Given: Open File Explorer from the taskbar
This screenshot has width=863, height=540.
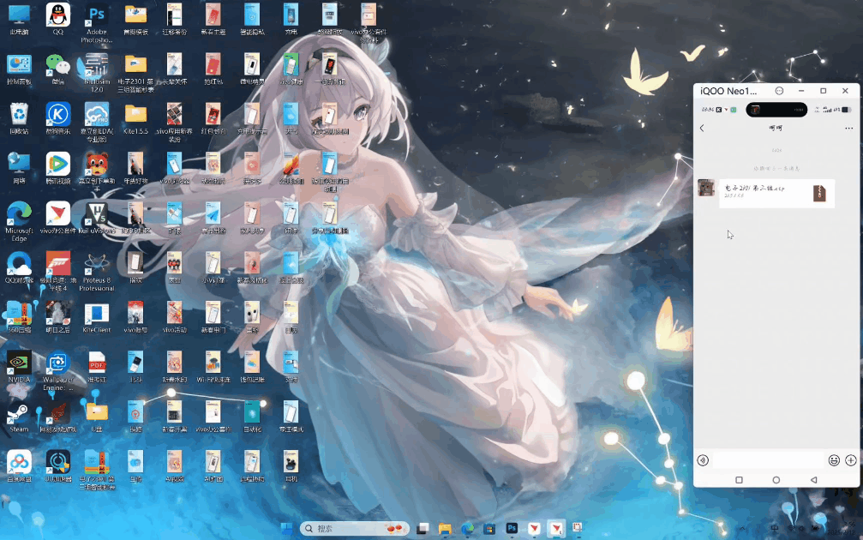Looking at the screenshot, I should (x=445, y=529).
